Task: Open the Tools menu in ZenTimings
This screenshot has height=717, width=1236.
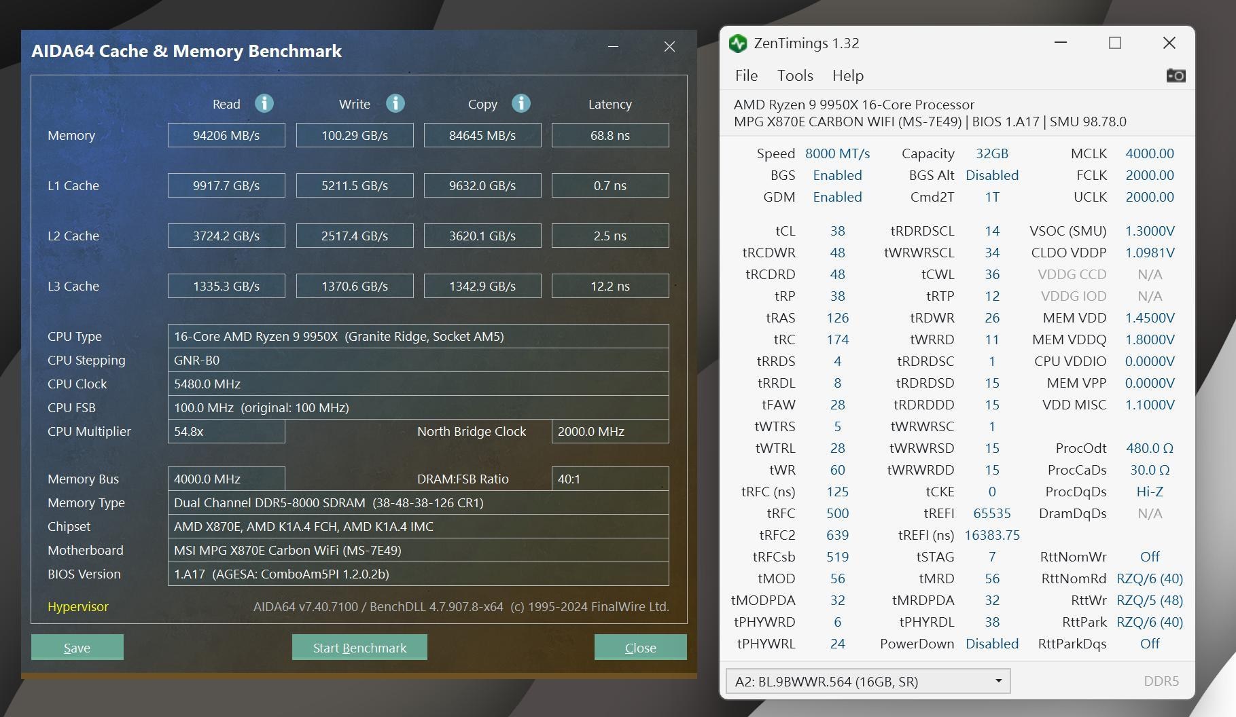Action: tap(795, 75)
